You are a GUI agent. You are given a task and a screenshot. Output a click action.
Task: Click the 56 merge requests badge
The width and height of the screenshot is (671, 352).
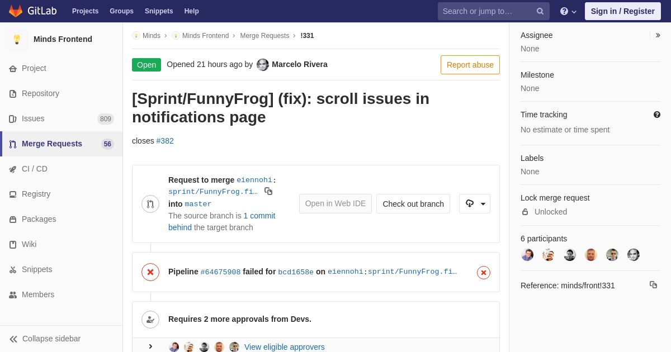pyautogui.click(x=107, y=144)
